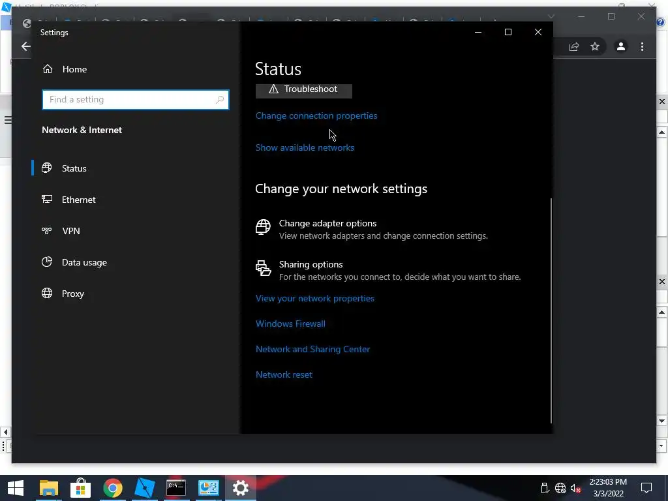Click the blue help question mark icon
The height and width of the screenshot is (501, 668).
(x=661, y=22)
